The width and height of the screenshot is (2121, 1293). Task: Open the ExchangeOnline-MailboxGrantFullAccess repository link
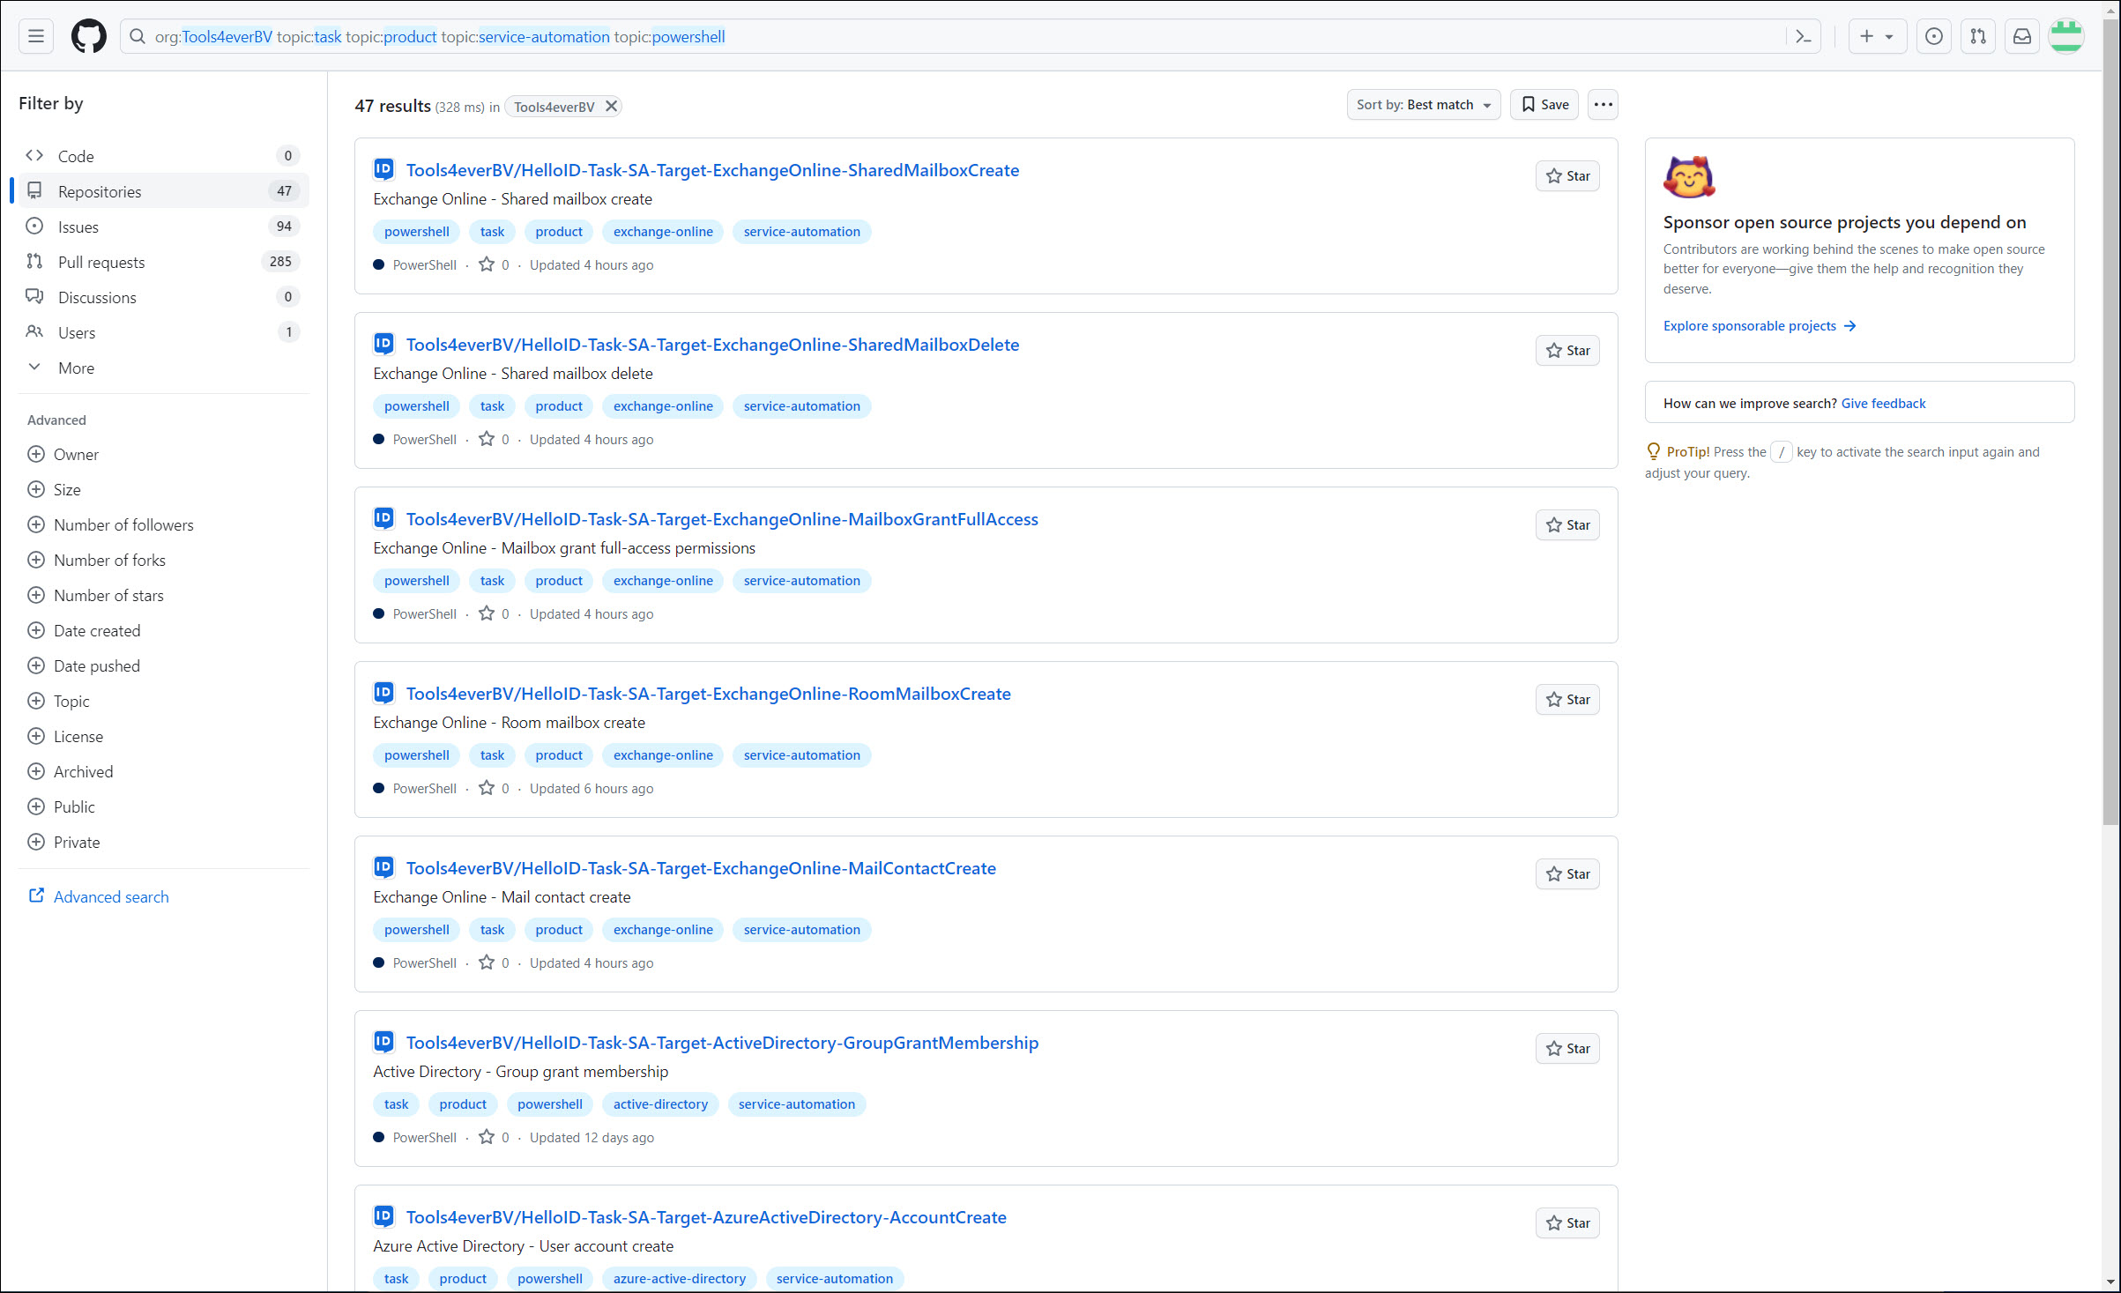(722, 519)
